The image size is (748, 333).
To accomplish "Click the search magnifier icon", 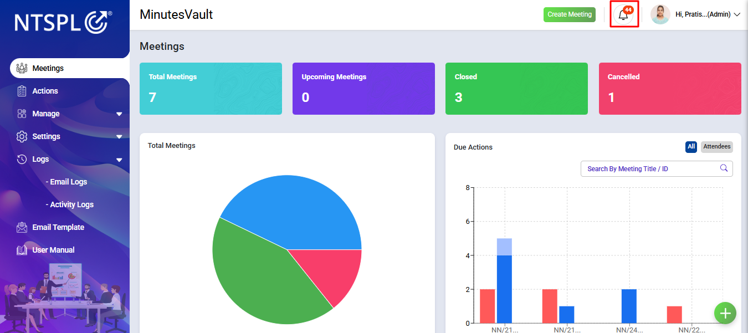I will point(724,168).
